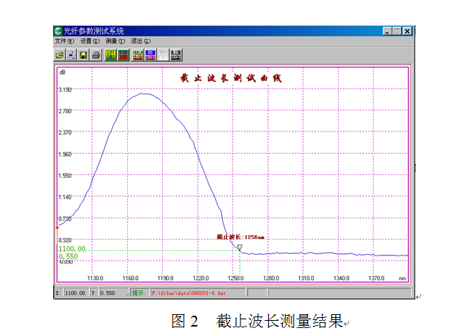Click the red SIG DEB toolbar icon
468x336 pixels.
(124, 55)
